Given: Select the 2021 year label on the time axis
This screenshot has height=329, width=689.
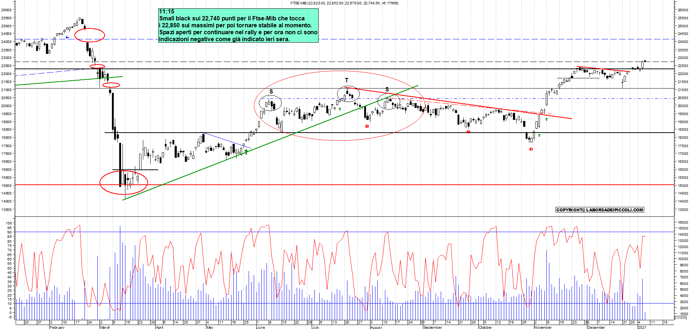Looking at the screenshot, I should click(642, 327).
